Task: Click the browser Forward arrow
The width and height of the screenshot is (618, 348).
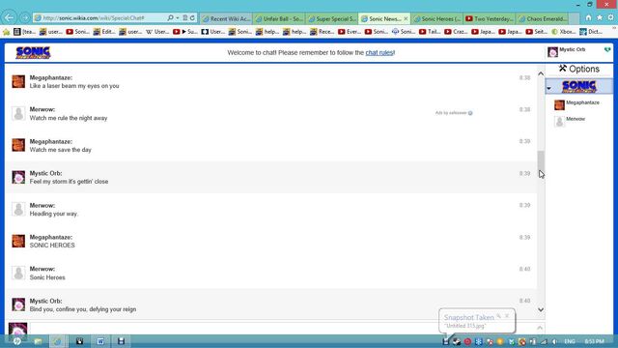Action: [x=25, y=17]
